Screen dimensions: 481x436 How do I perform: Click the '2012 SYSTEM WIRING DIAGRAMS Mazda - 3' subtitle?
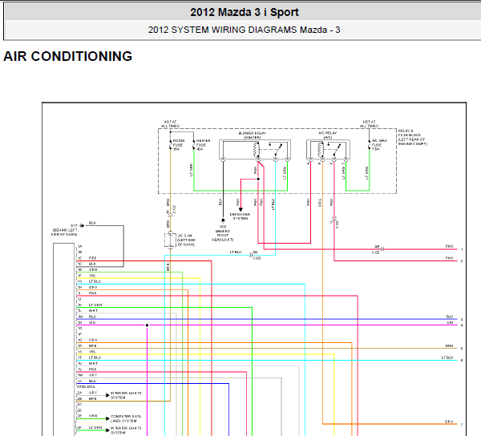(245, 30)
